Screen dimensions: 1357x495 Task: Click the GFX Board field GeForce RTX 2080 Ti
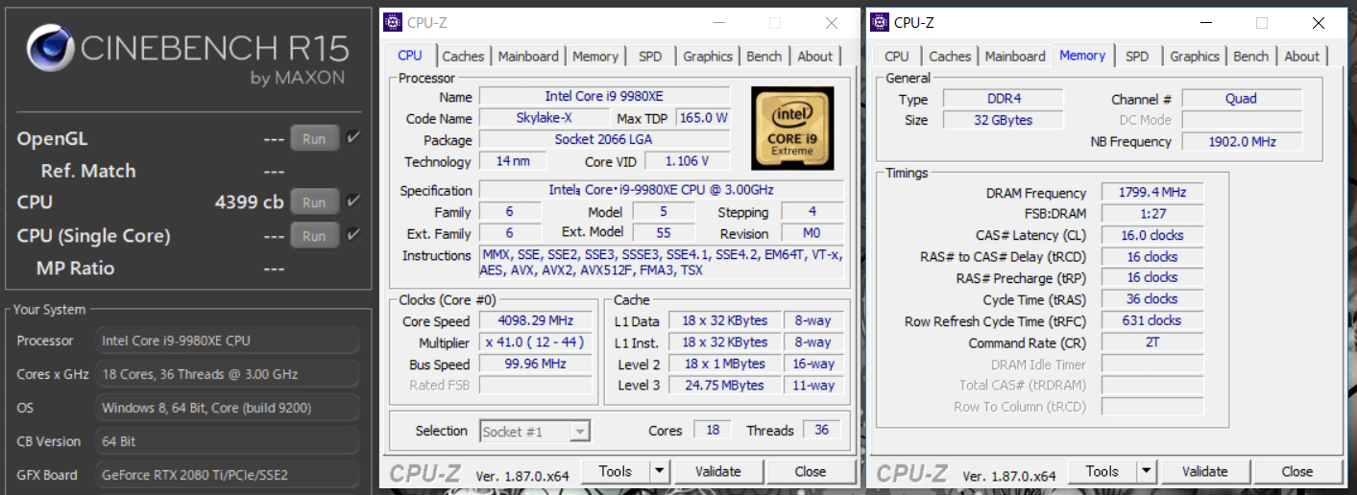click(228, 475)
